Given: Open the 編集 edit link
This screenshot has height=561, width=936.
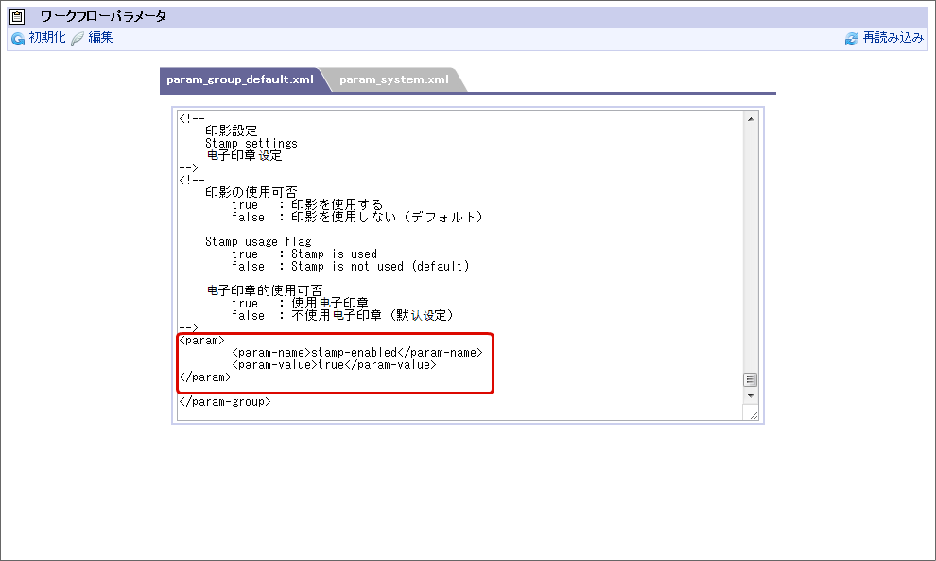Looking at the screenshot, I should [x=100, y=38].
